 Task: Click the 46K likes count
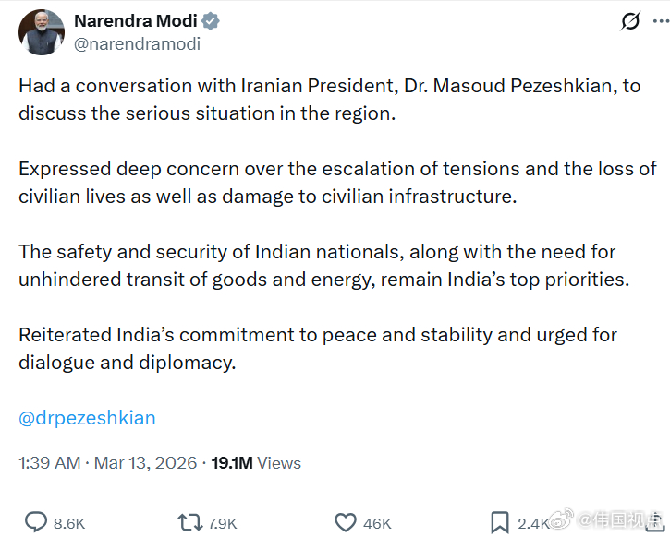377,523
